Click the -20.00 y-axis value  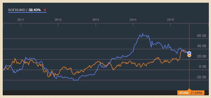201,77
